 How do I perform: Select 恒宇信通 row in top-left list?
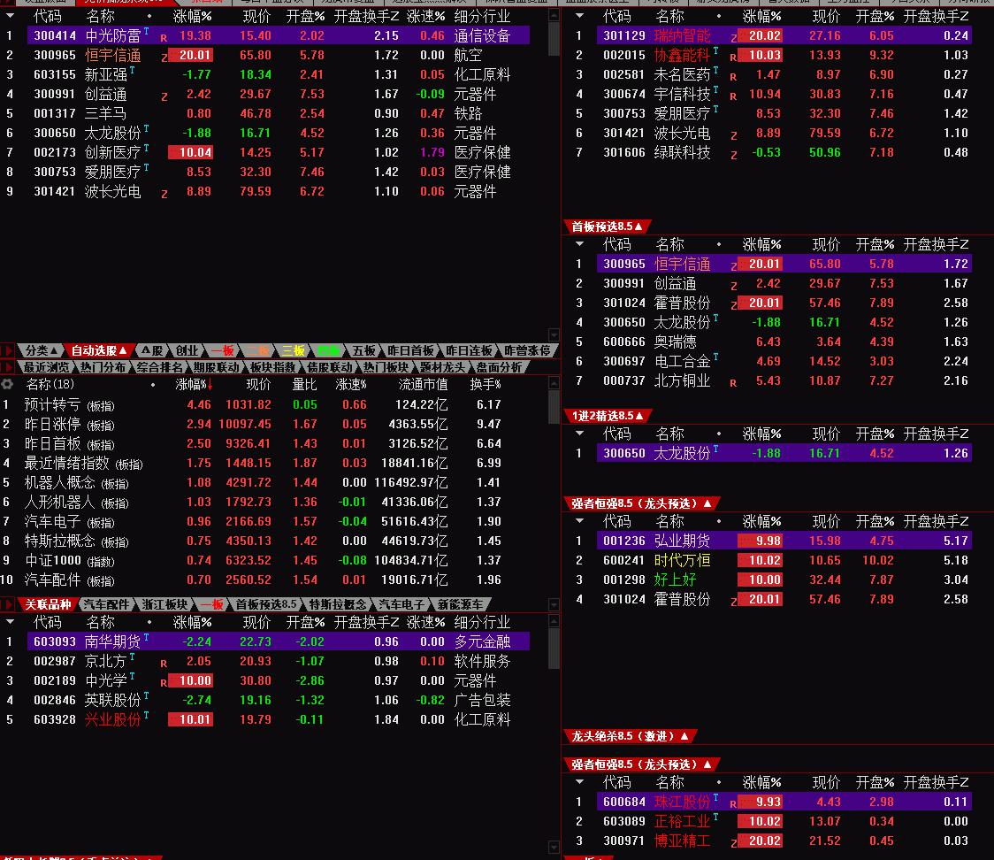(266, 55)
